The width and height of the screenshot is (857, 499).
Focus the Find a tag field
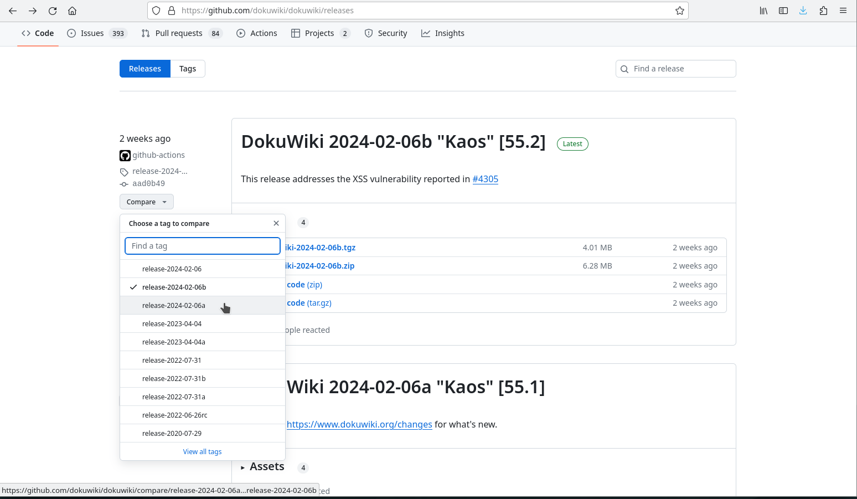point(203,246)
